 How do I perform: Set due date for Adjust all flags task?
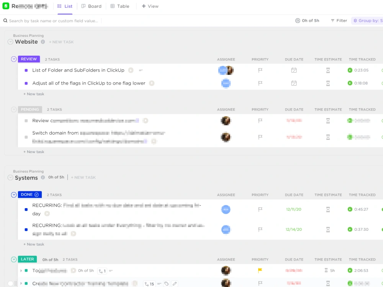[294, 83]
